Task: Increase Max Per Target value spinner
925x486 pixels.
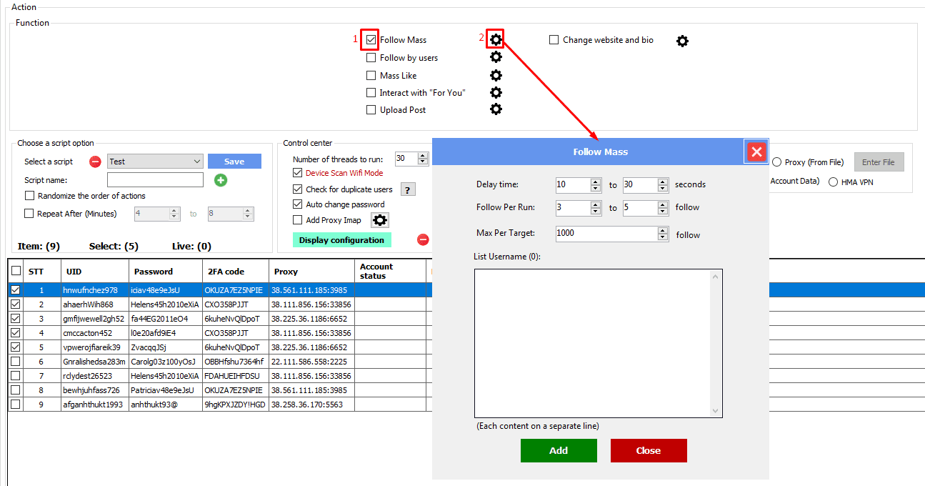Action: coord(662,230)
